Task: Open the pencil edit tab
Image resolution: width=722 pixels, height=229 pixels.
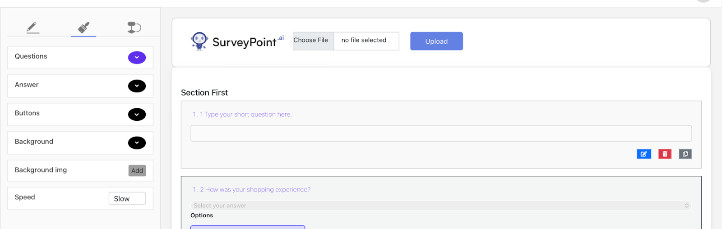Action: pos(32,27)
